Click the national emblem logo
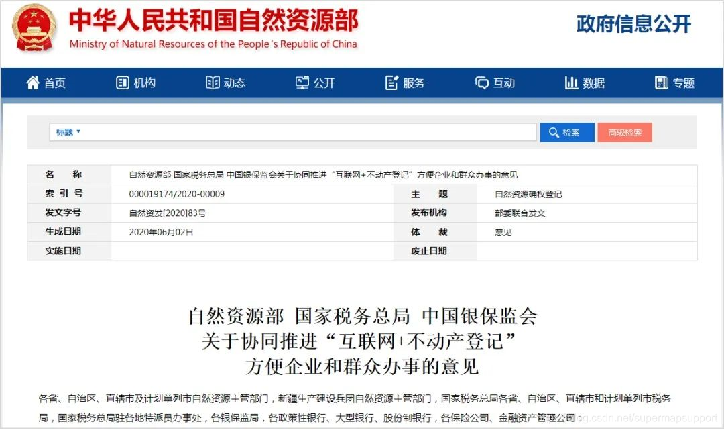This screenshot has height=430, width=724. 36,28
